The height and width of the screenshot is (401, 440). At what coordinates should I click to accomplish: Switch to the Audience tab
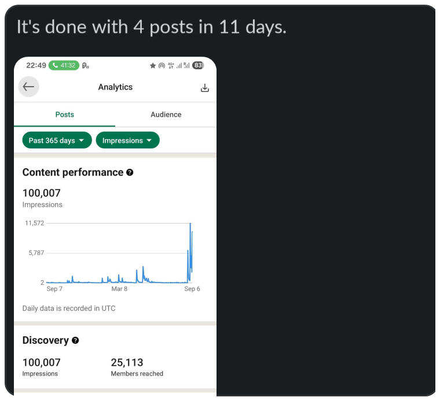point(166,114)
